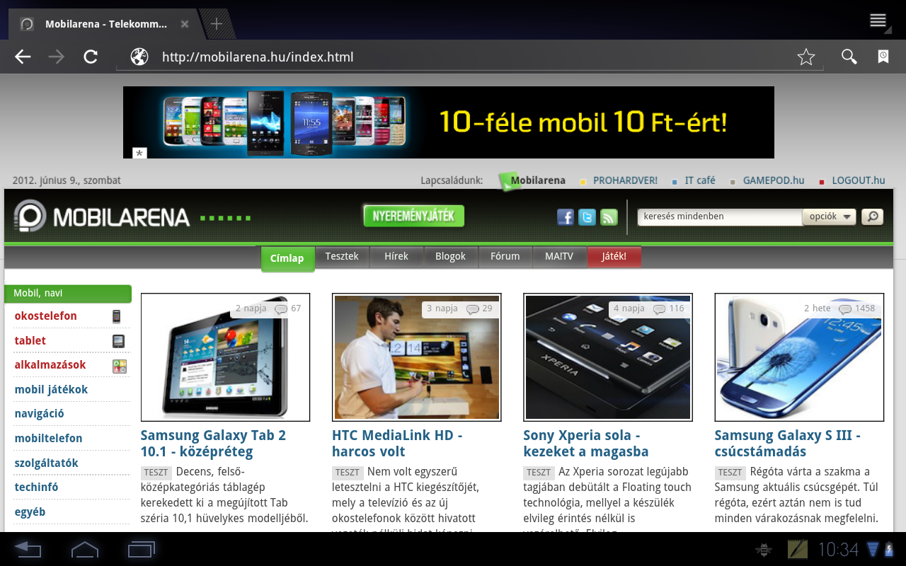Open the Tesztek tab

(x=342, y=256)
